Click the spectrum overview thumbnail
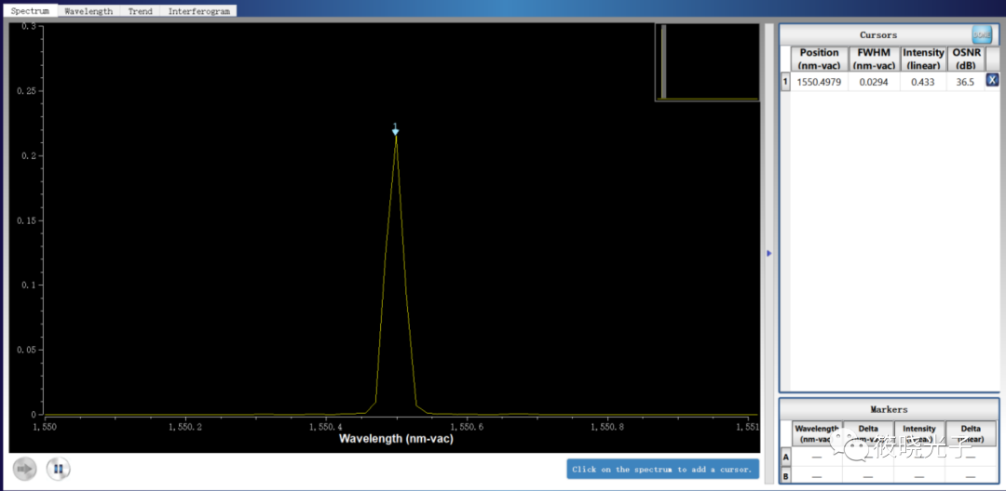This screenshot has height=491, width=1006. pos(707,61)
